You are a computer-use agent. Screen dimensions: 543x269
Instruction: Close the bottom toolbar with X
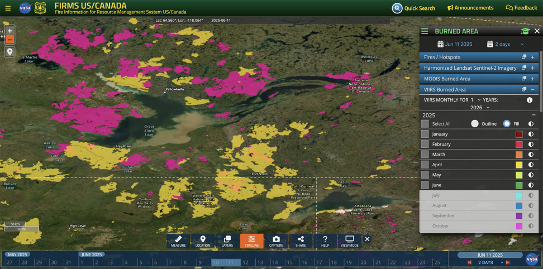368,239
